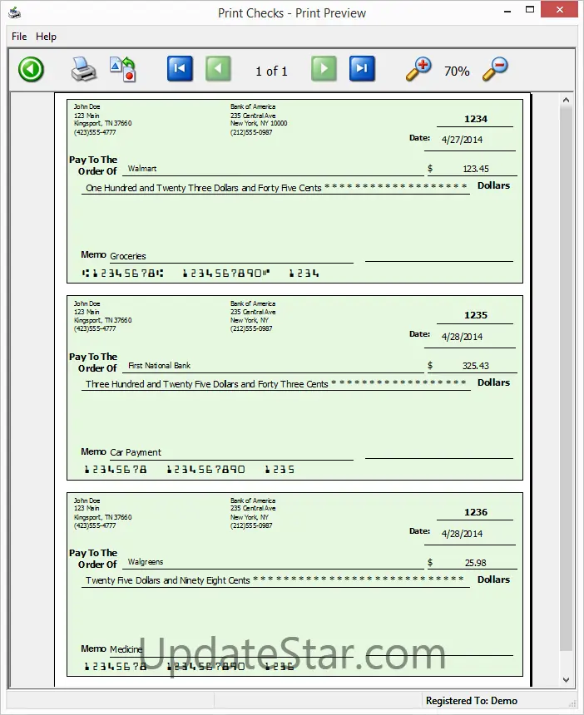Image resolution: width=584 pixels, height=715 pixels.
Task: Click the Groceries memo text
Action: pyautogui.click(x=128, y=256)
